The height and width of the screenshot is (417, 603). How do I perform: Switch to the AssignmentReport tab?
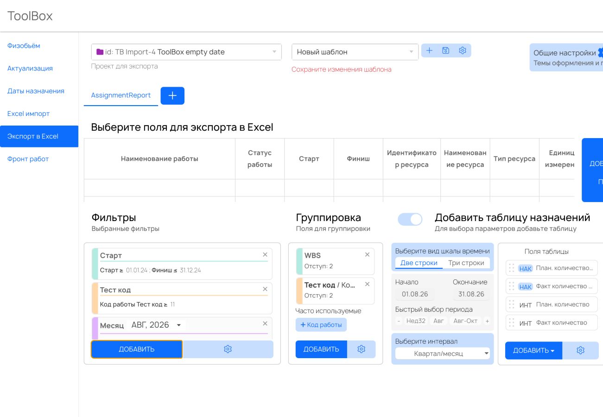point(121,95)
